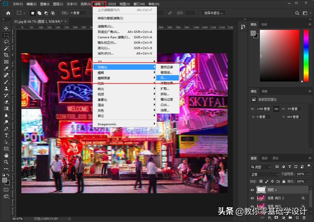
Task: Select the Brush tool
Action: [6, 82]
